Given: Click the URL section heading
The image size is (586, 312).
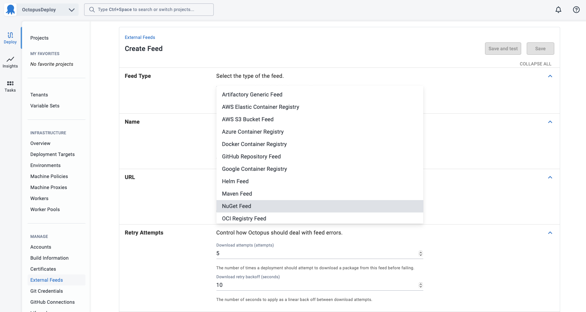Looking at the screenshot, I should [130, 177].
